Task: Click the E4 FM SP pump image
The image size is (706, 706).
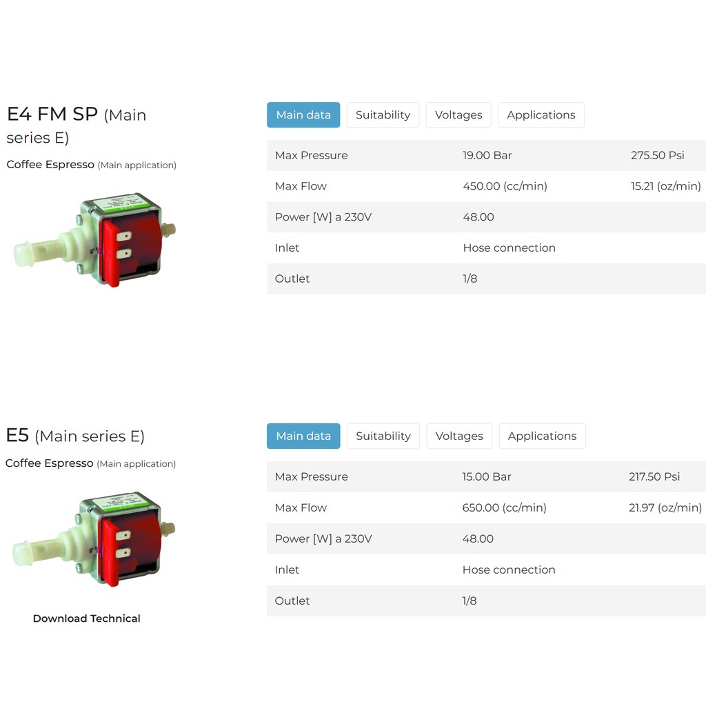Action: tap(95, 239)
